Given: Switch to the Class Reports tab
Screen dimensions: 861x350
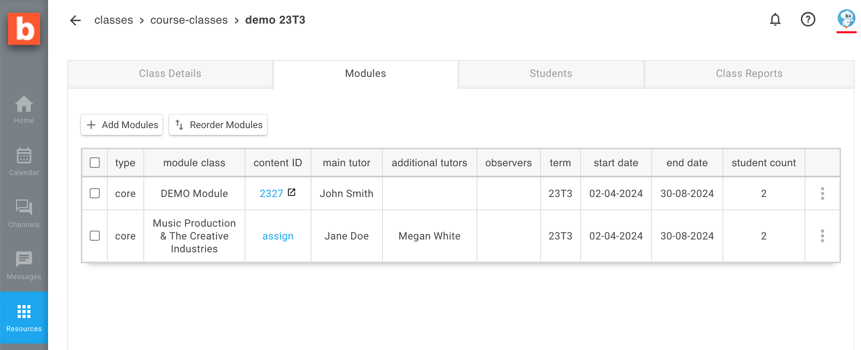Looking at the screenshot, I should coord(749,74).
